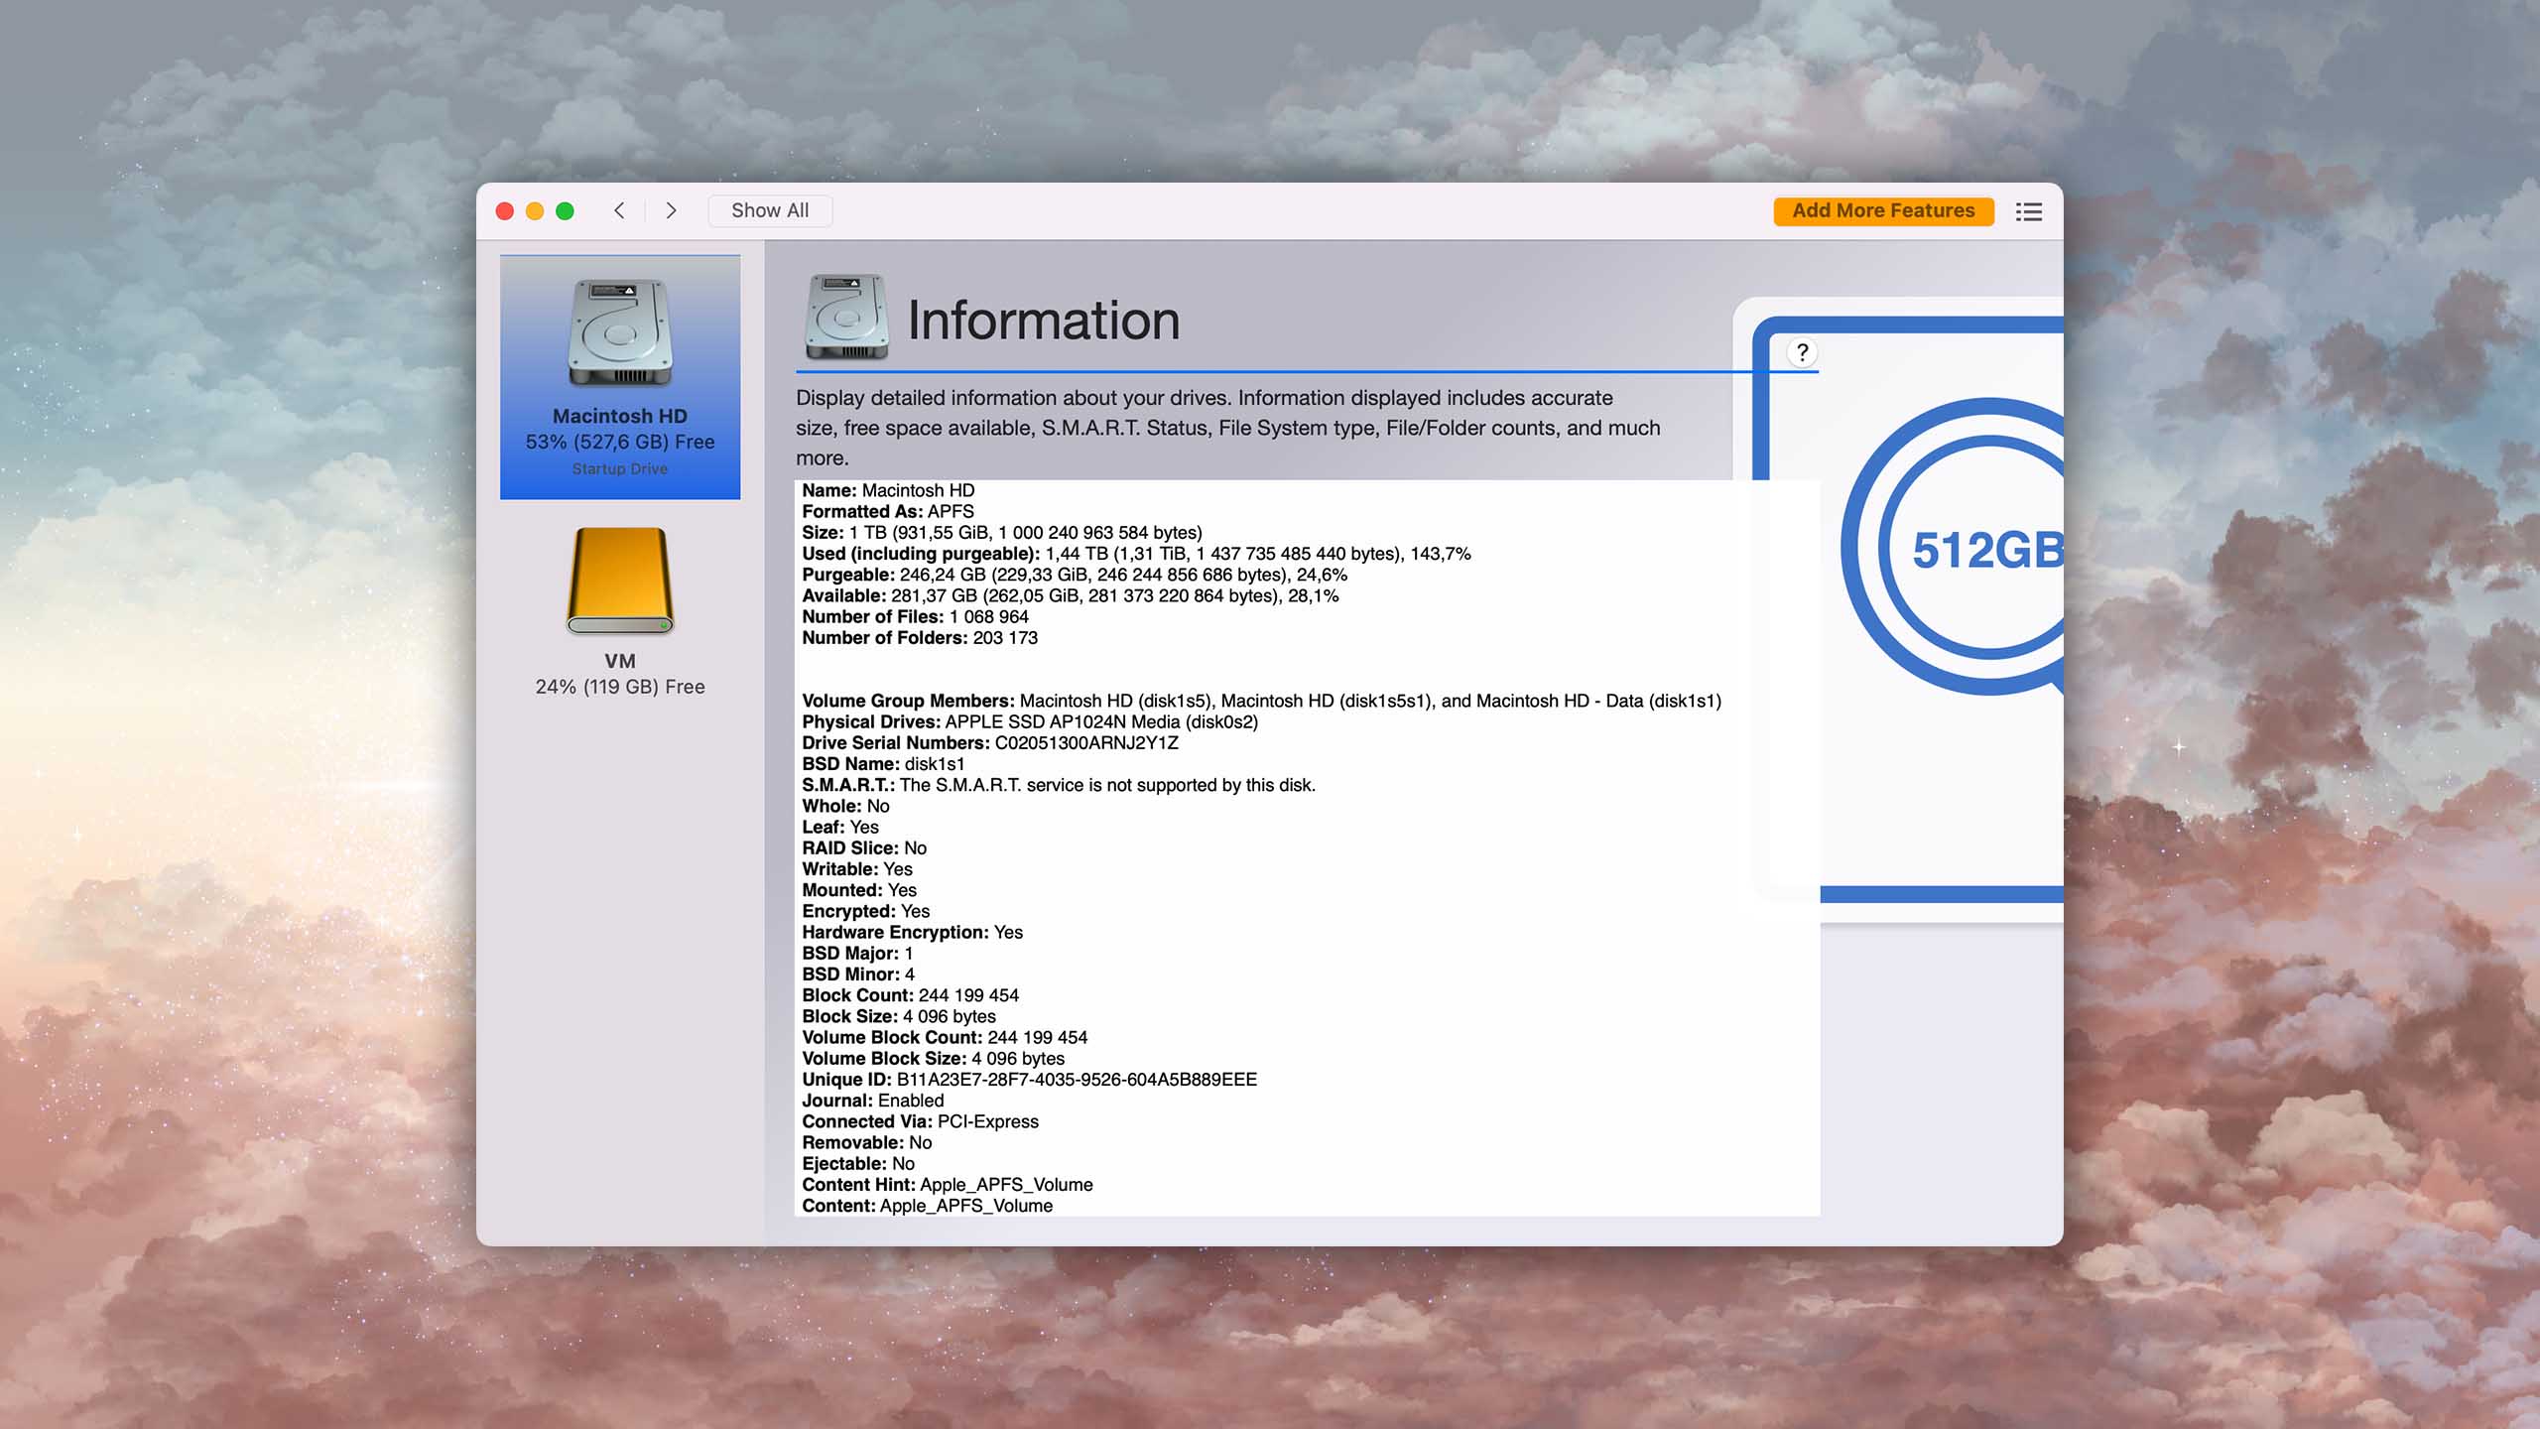Click the Size: 1 TB line
The width and height of the screenshot is (2540, 1429).
click(1002, 532)
